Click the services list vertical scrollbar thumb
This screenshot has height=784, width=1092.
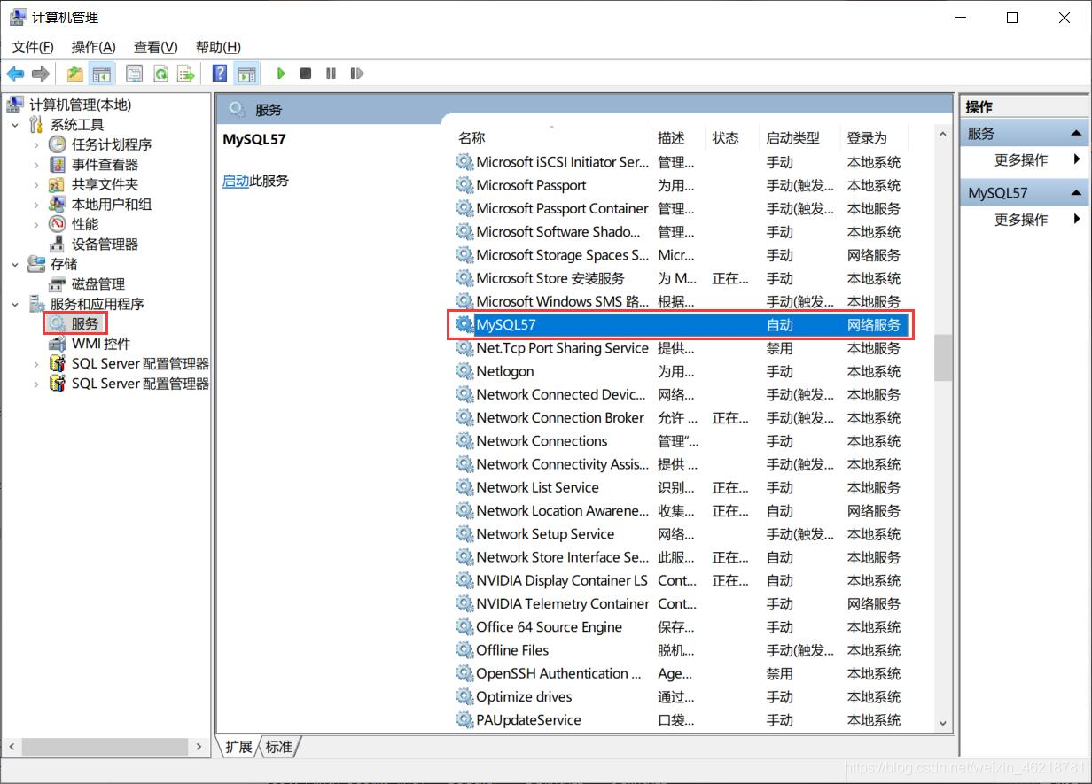tap(942, 357)
